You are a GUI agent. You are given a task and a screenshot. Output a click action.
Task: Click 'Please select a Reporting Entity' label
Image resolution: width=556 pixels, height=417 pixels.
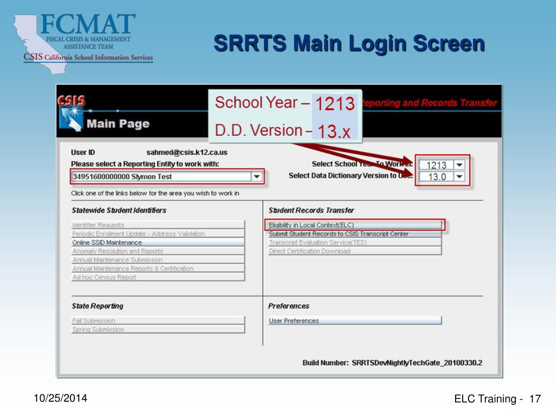[145, 164]
